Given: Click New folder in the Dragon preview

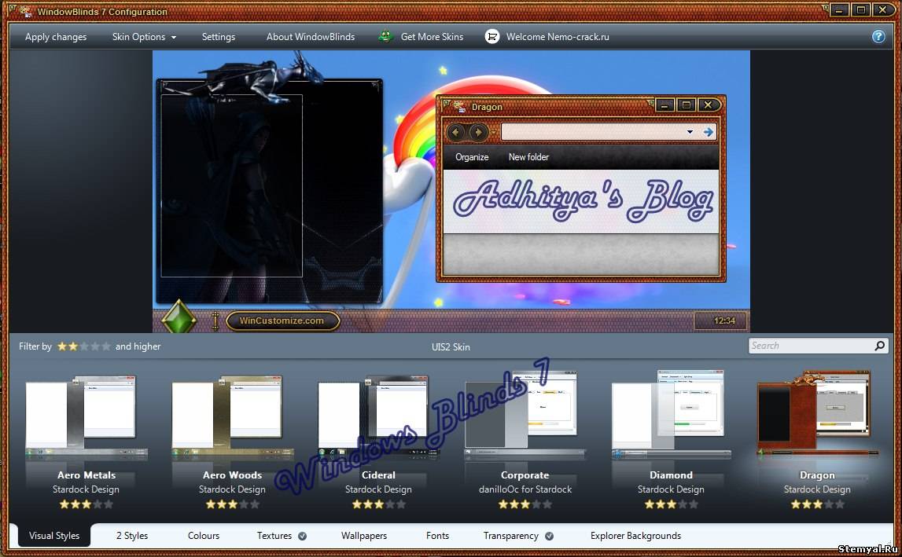Looking at the screenshot, I should [528, 157].
